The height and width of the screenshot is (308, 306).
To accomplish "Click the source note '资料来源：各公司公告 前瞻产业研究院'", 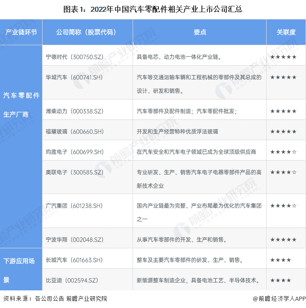I will [x=55, y=299].
